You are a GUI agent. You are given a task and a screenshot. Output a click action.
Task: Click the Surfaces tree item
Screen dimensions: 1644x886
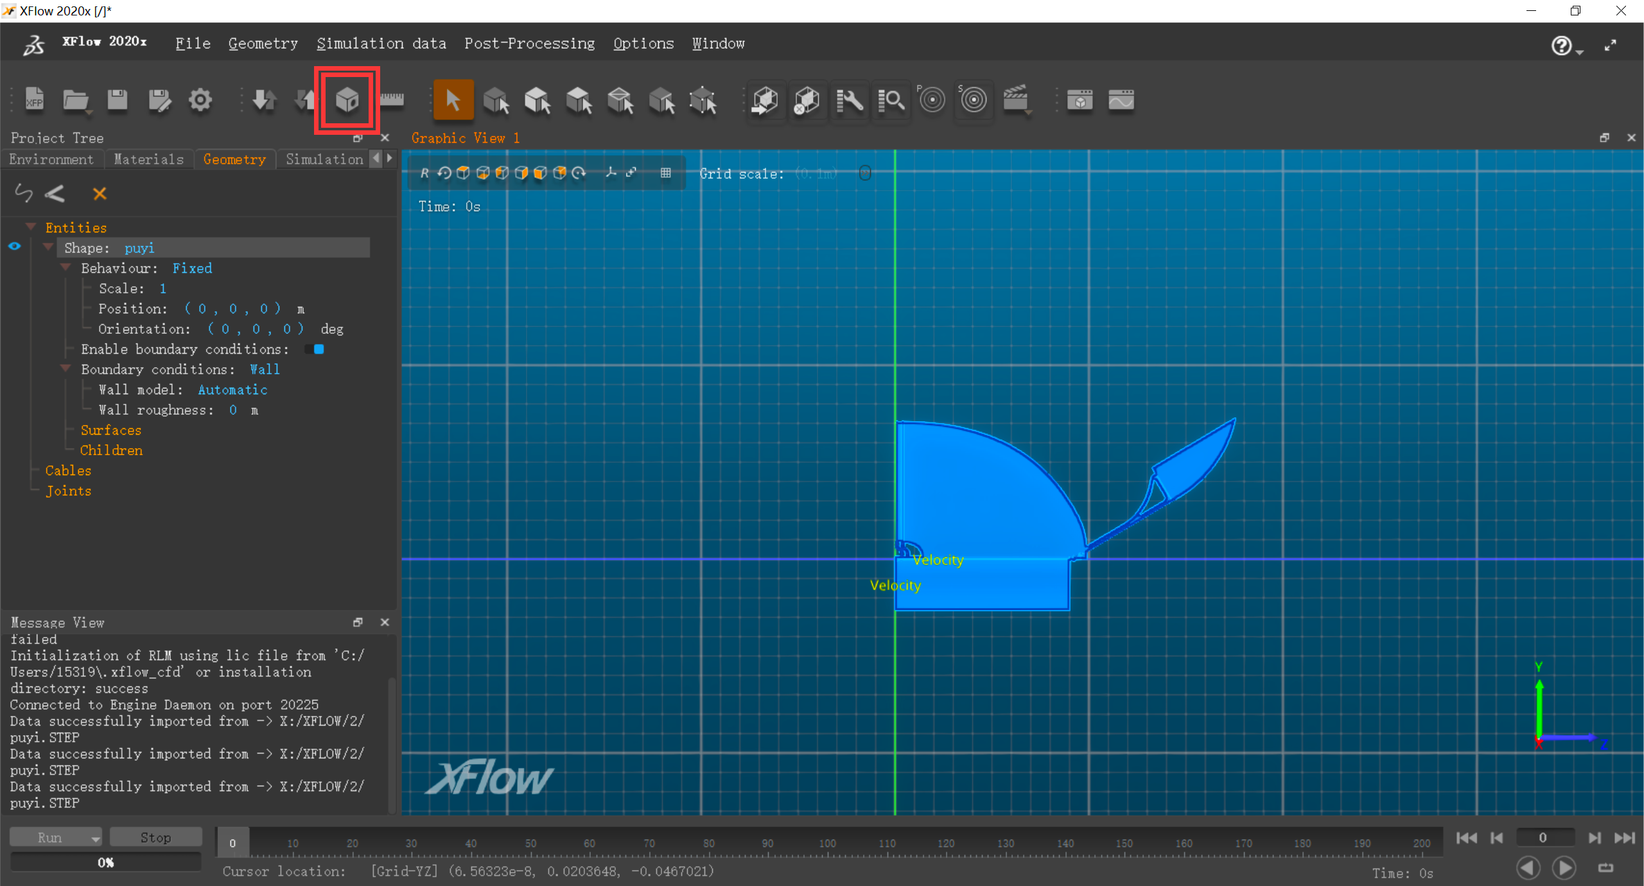tap(110, 430)
